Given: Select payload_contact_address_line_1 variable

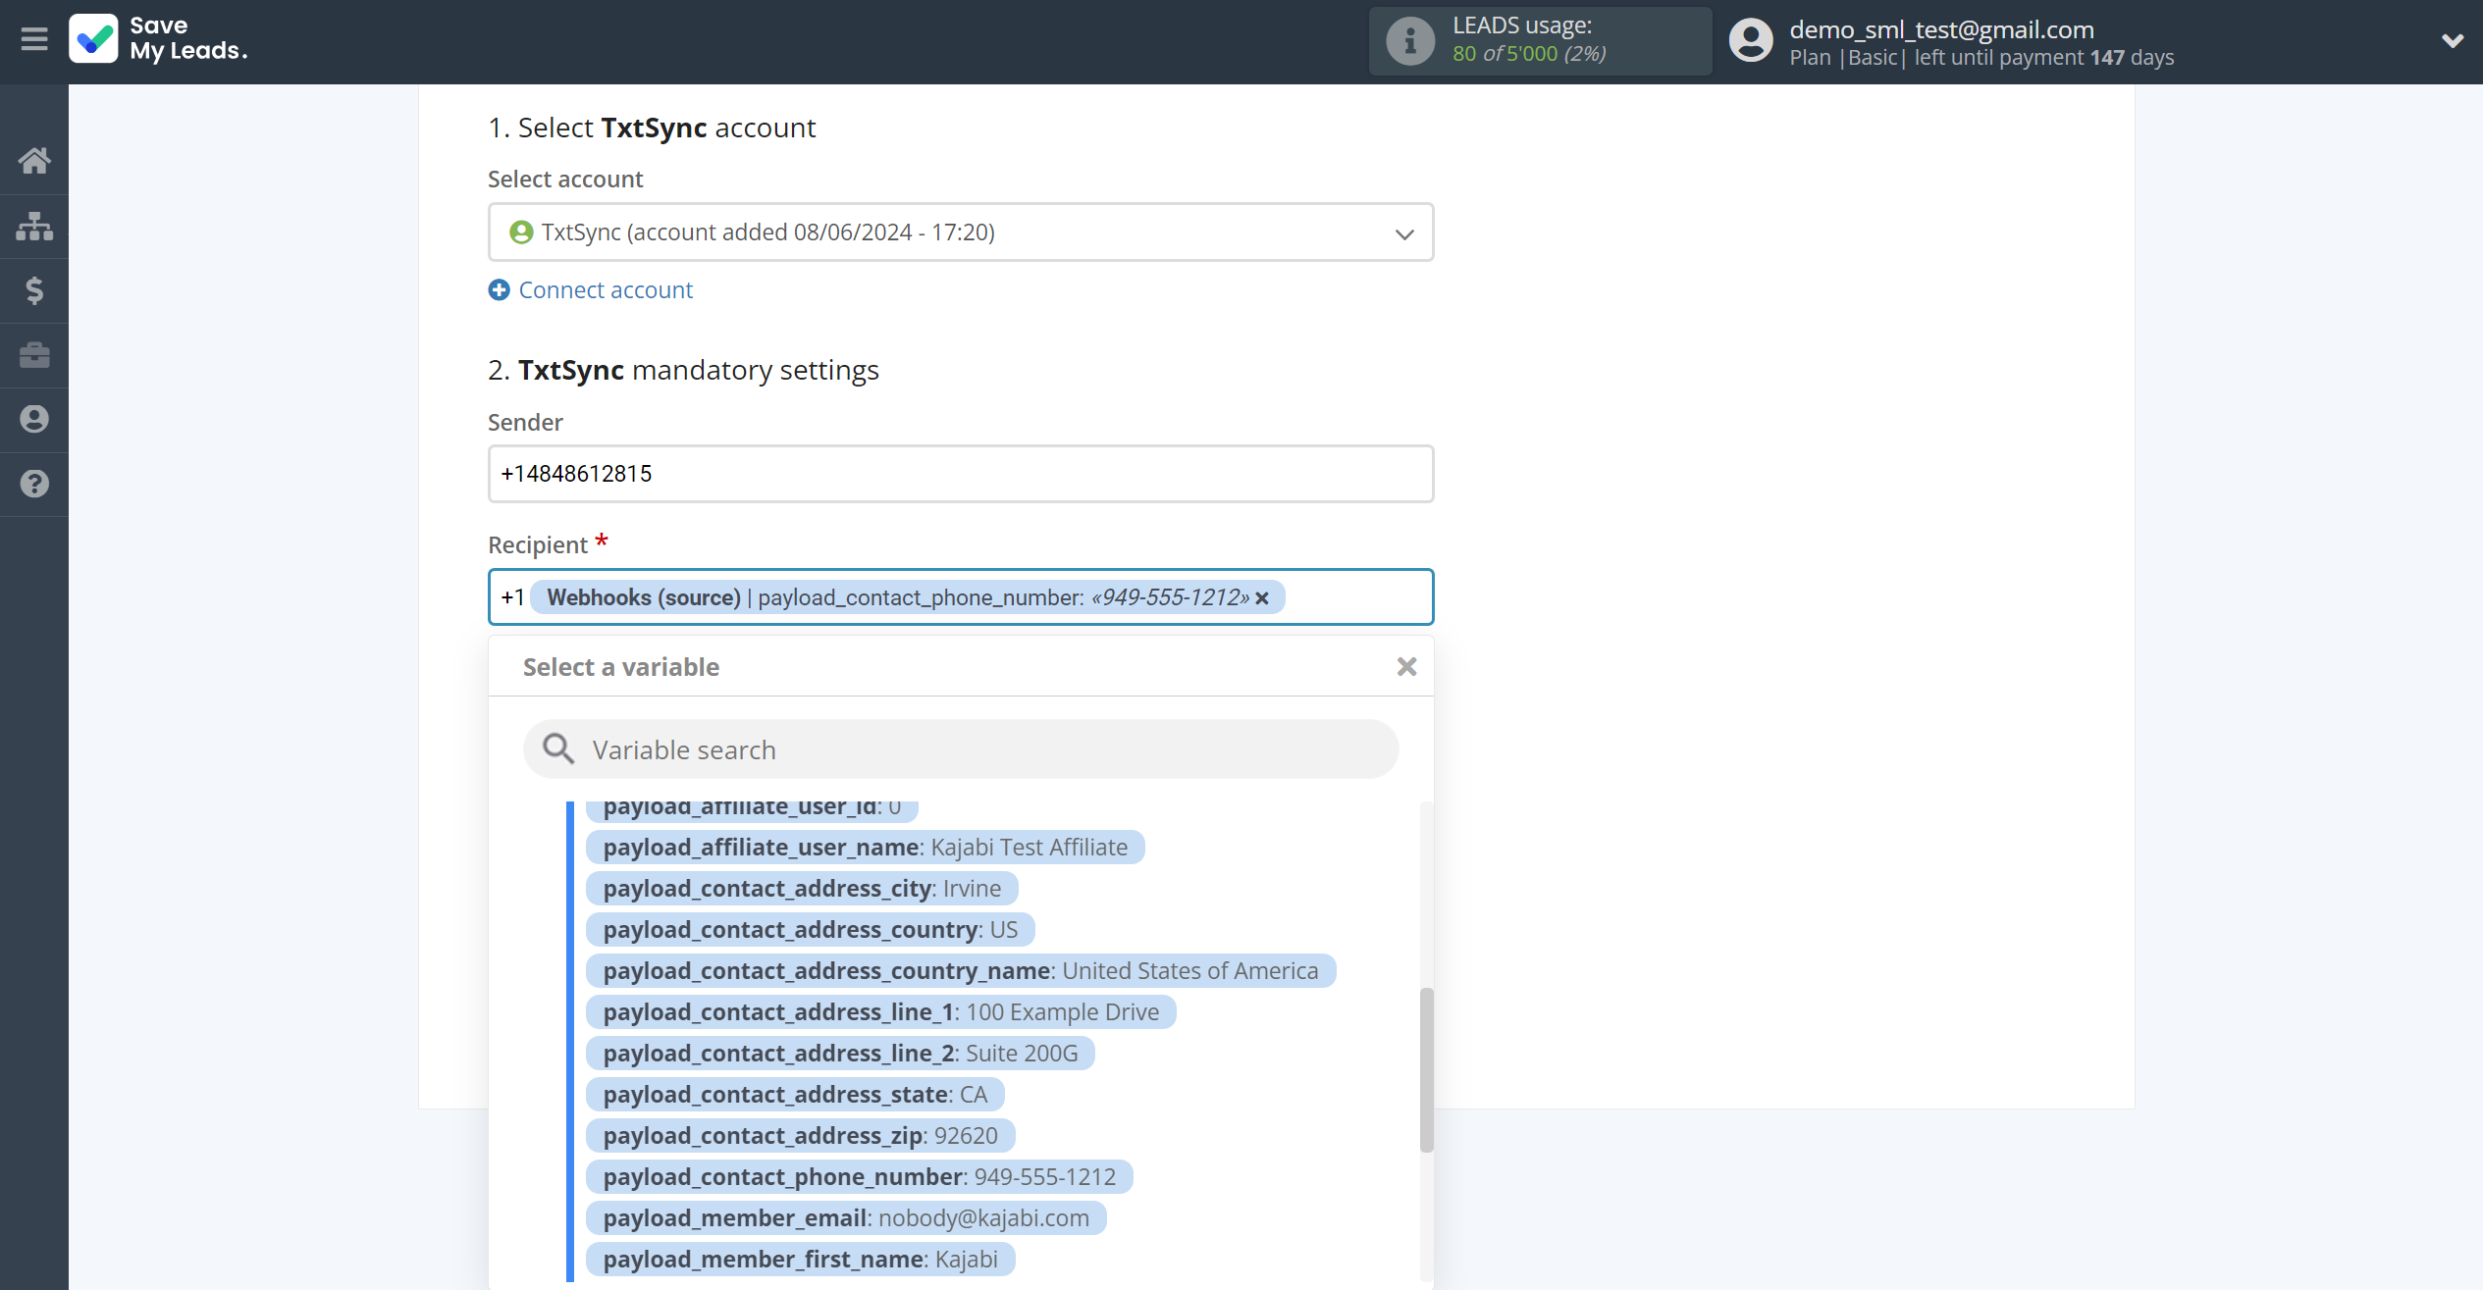Looking at the screenshot, I should pyautogui.click(x=881, y=1012).
